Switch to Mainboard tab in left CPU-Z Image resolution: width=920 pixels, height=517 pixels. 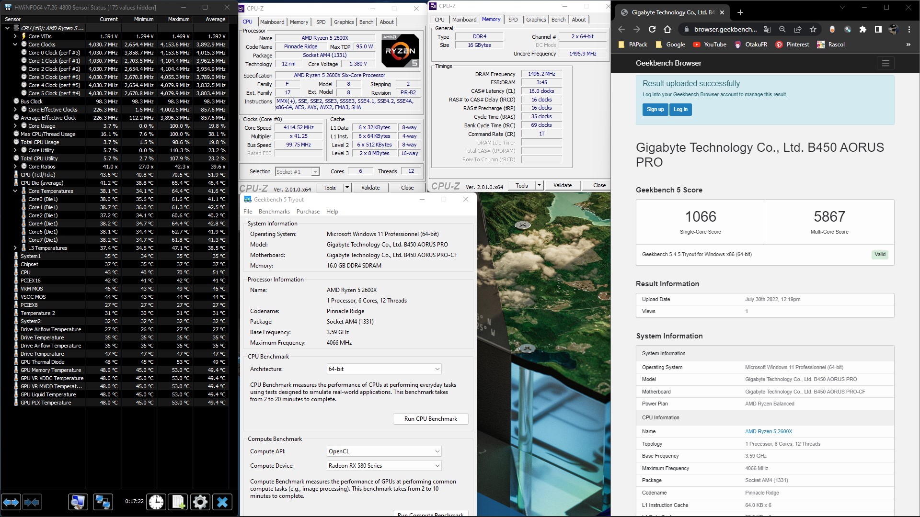tap(272, 22)
